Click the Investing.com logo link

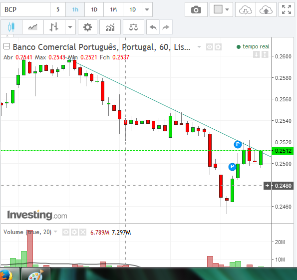pos(37,215)
